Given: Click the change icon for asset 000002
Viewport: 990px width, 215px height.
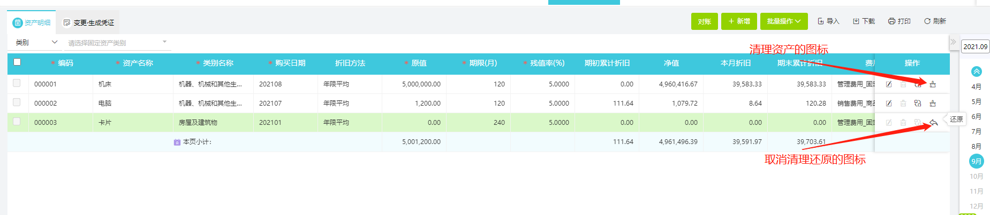Looking at the screenshot, I should [918, 103].
